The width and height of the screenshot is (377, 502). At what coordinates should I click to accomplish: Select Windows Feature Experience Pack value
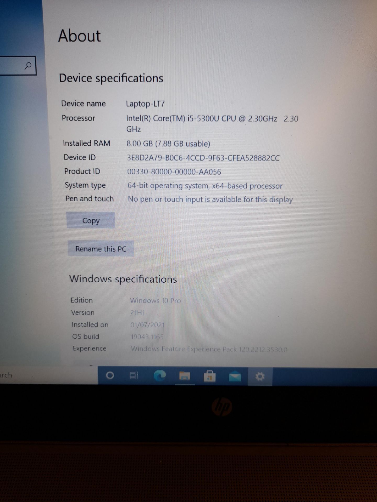tap(209, 349)
